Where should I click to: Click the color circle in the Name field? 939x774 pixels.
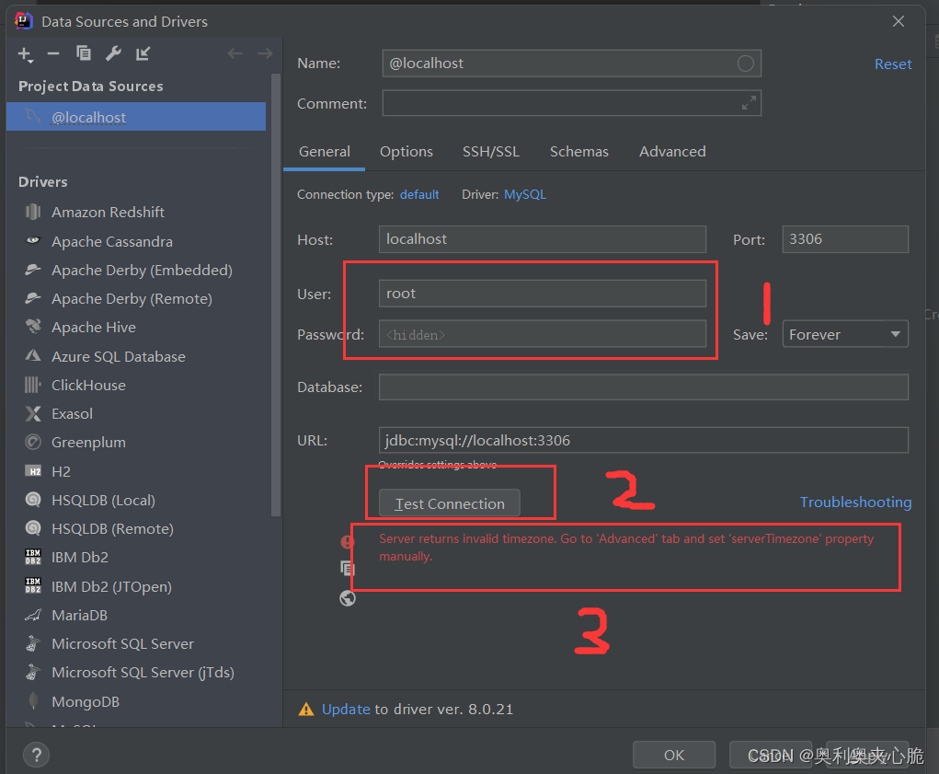click(746, 64)
